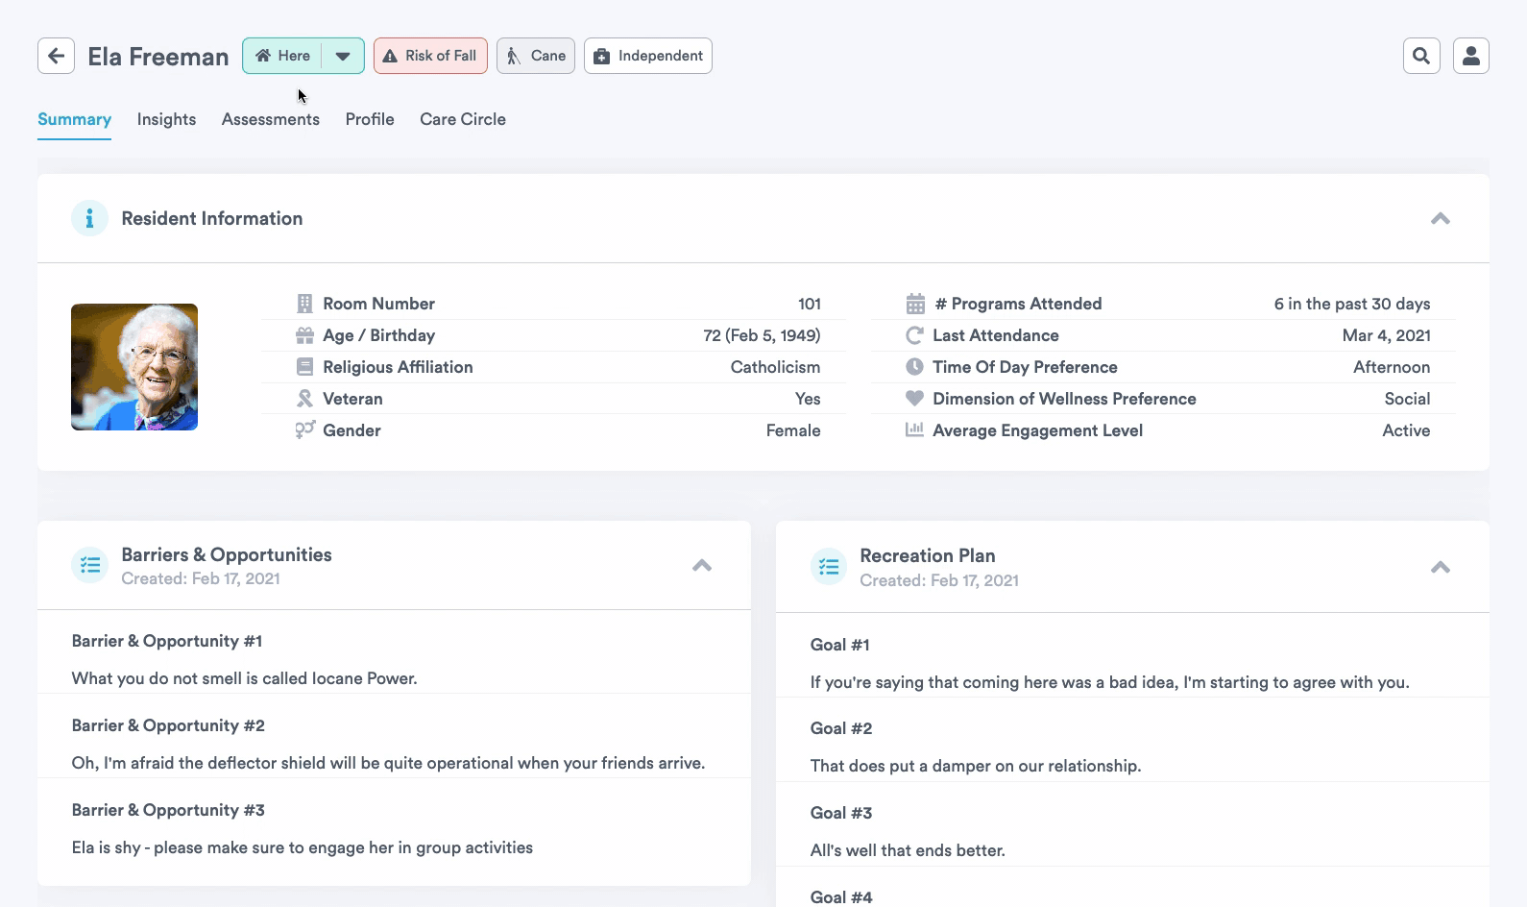Click the Independent care level tag

click(648, 56)
